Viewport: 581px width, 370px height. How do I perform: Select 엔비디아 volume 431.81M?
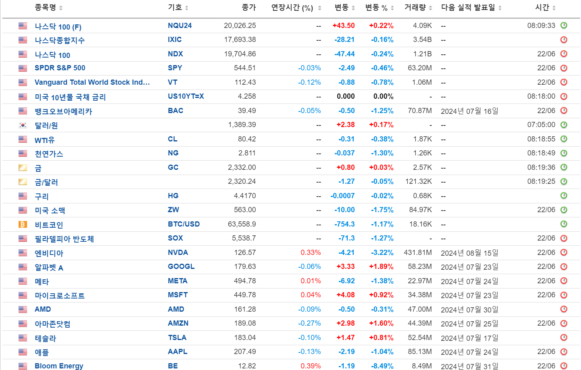418,253
